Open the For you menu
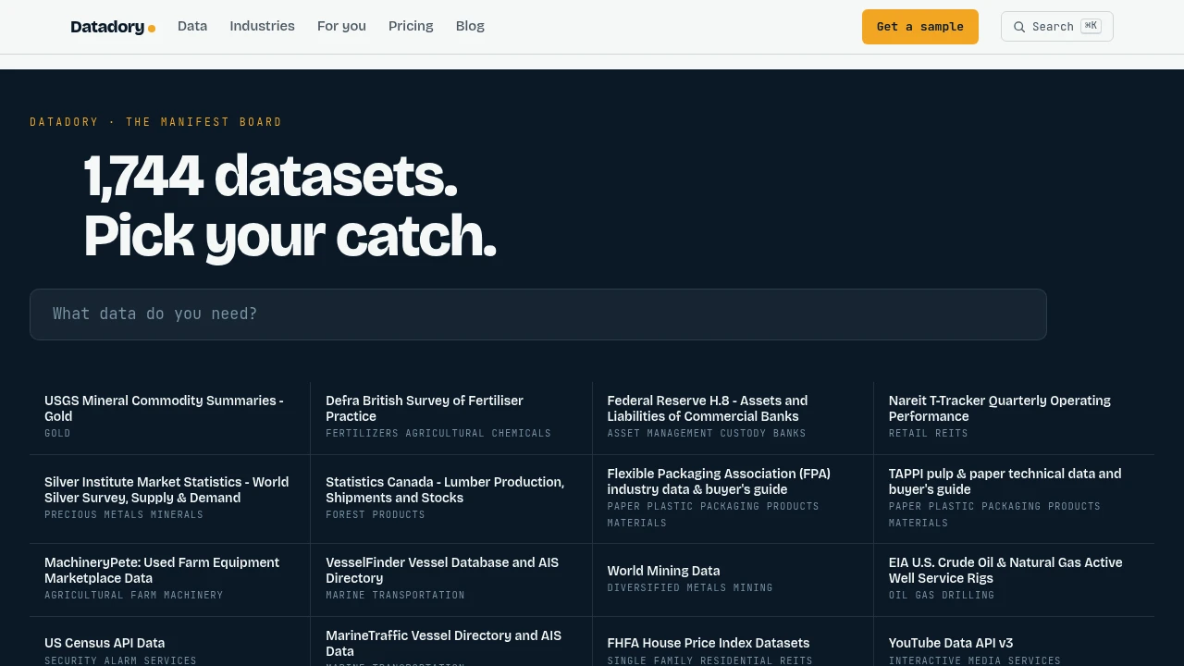 341,26
